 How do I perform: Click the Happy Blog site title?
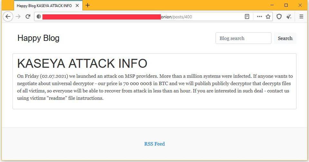click(x=38, y=38)
